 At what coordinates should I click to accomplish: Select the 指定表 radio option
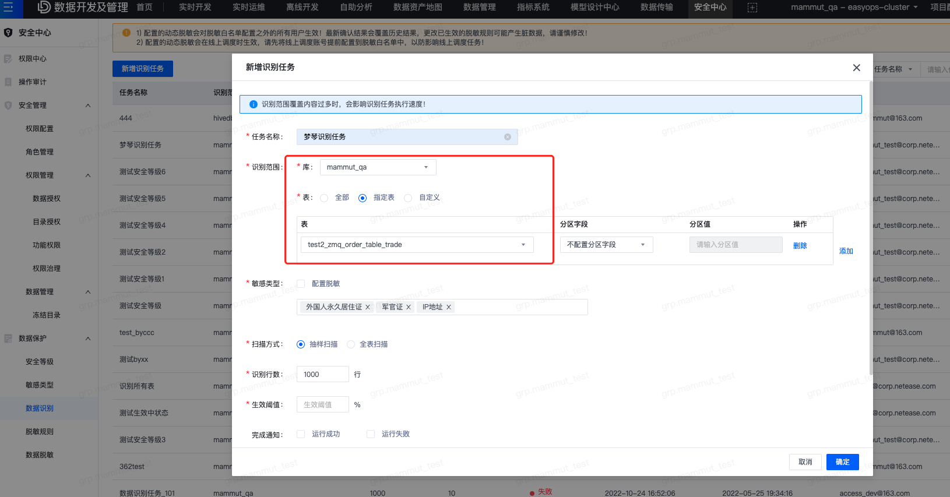(363, 198)
